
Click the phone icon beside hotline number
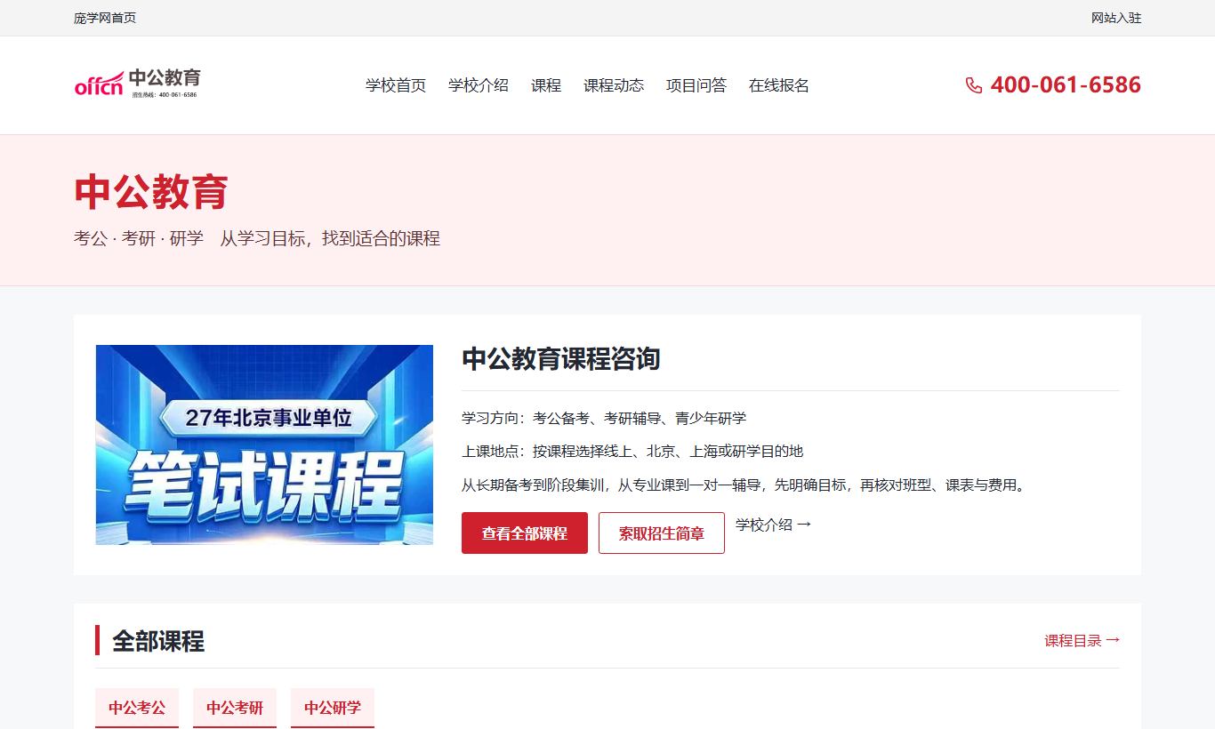coord(974,85)
